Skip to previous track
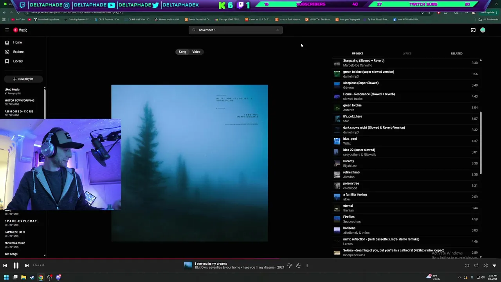501x282 pixels. [5, 266]
